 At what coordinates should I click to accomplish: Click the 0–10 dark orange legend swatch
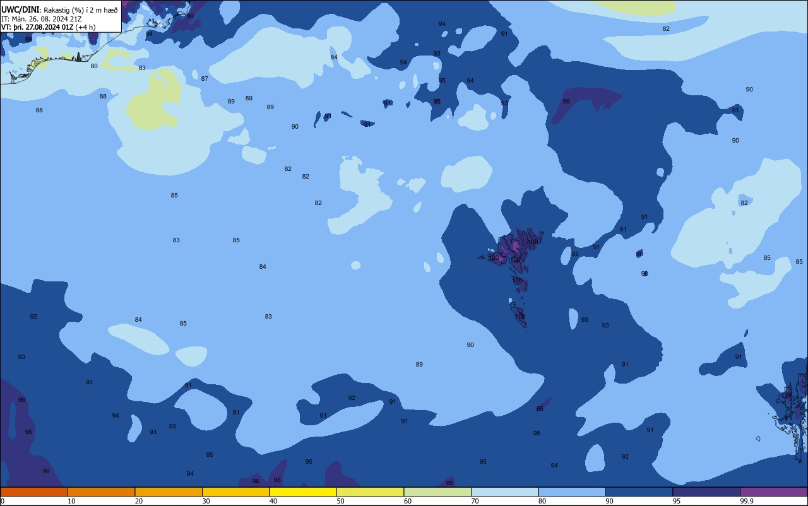point(34,491)
